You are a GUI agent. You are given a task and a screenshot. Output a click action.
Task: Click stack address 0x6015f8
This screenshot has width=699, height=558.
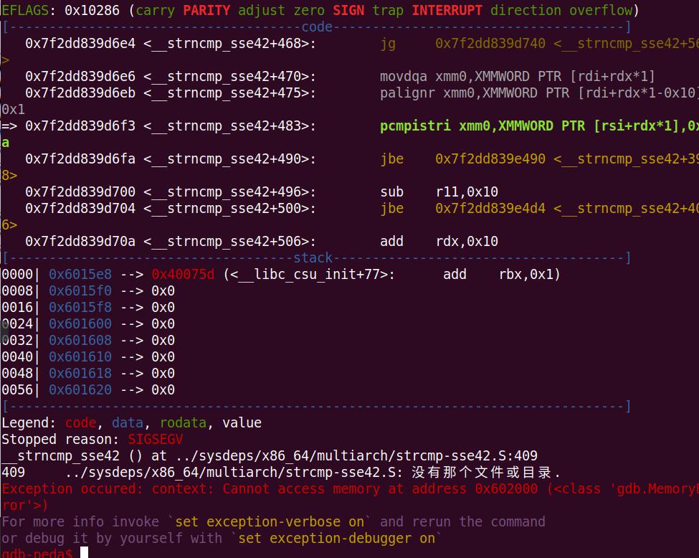pyautogui.click(x=80, y=307)
